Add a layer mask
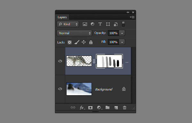Screen dimensions: 192x123 90,108
